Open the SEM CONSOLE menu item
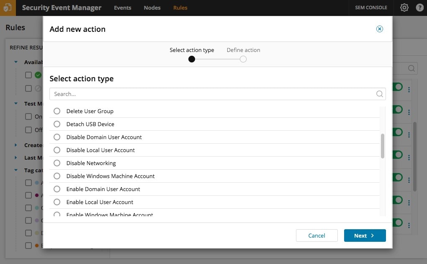The height and width of the screenshot is (264, 427). [x=371, y=8]
